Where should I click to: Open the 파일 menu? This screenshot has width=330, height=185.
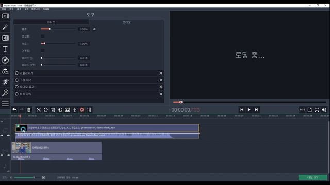4,9
